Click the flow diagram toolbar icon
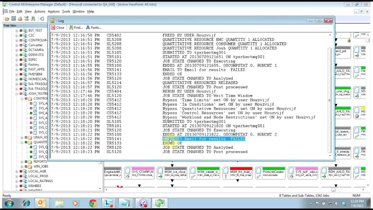 click(27, 19)
